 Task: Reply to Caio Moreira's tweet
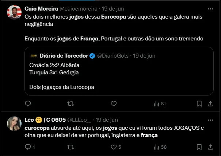[28, 104]
